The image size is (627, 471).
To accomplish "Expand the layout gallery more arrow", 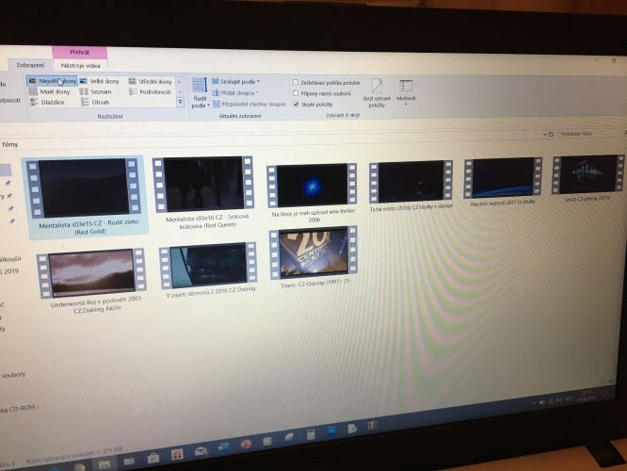I will click(x=181, y=103).
